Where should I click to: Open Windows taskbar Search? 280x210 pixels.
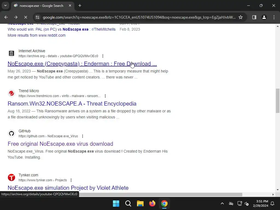[x=128, y=203]
